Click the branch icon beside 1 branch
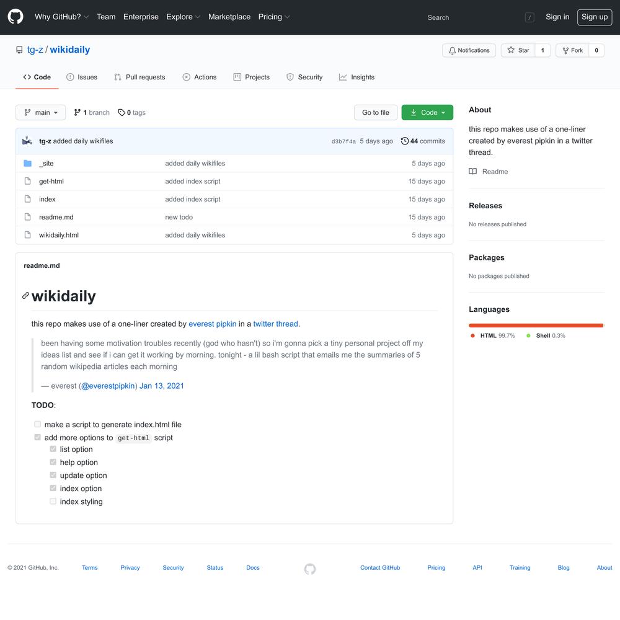This screenshot has height=620, width=620. [x=77, y=113]
